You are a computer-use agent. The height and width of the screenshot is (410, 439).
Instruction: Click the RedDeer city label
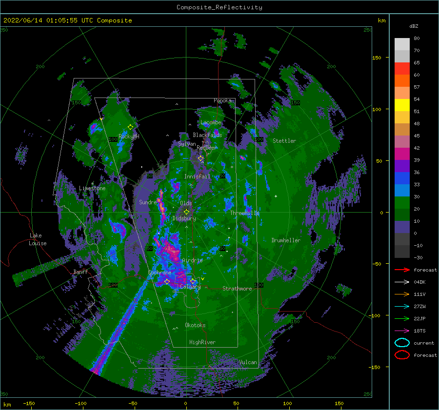(207, 148)
